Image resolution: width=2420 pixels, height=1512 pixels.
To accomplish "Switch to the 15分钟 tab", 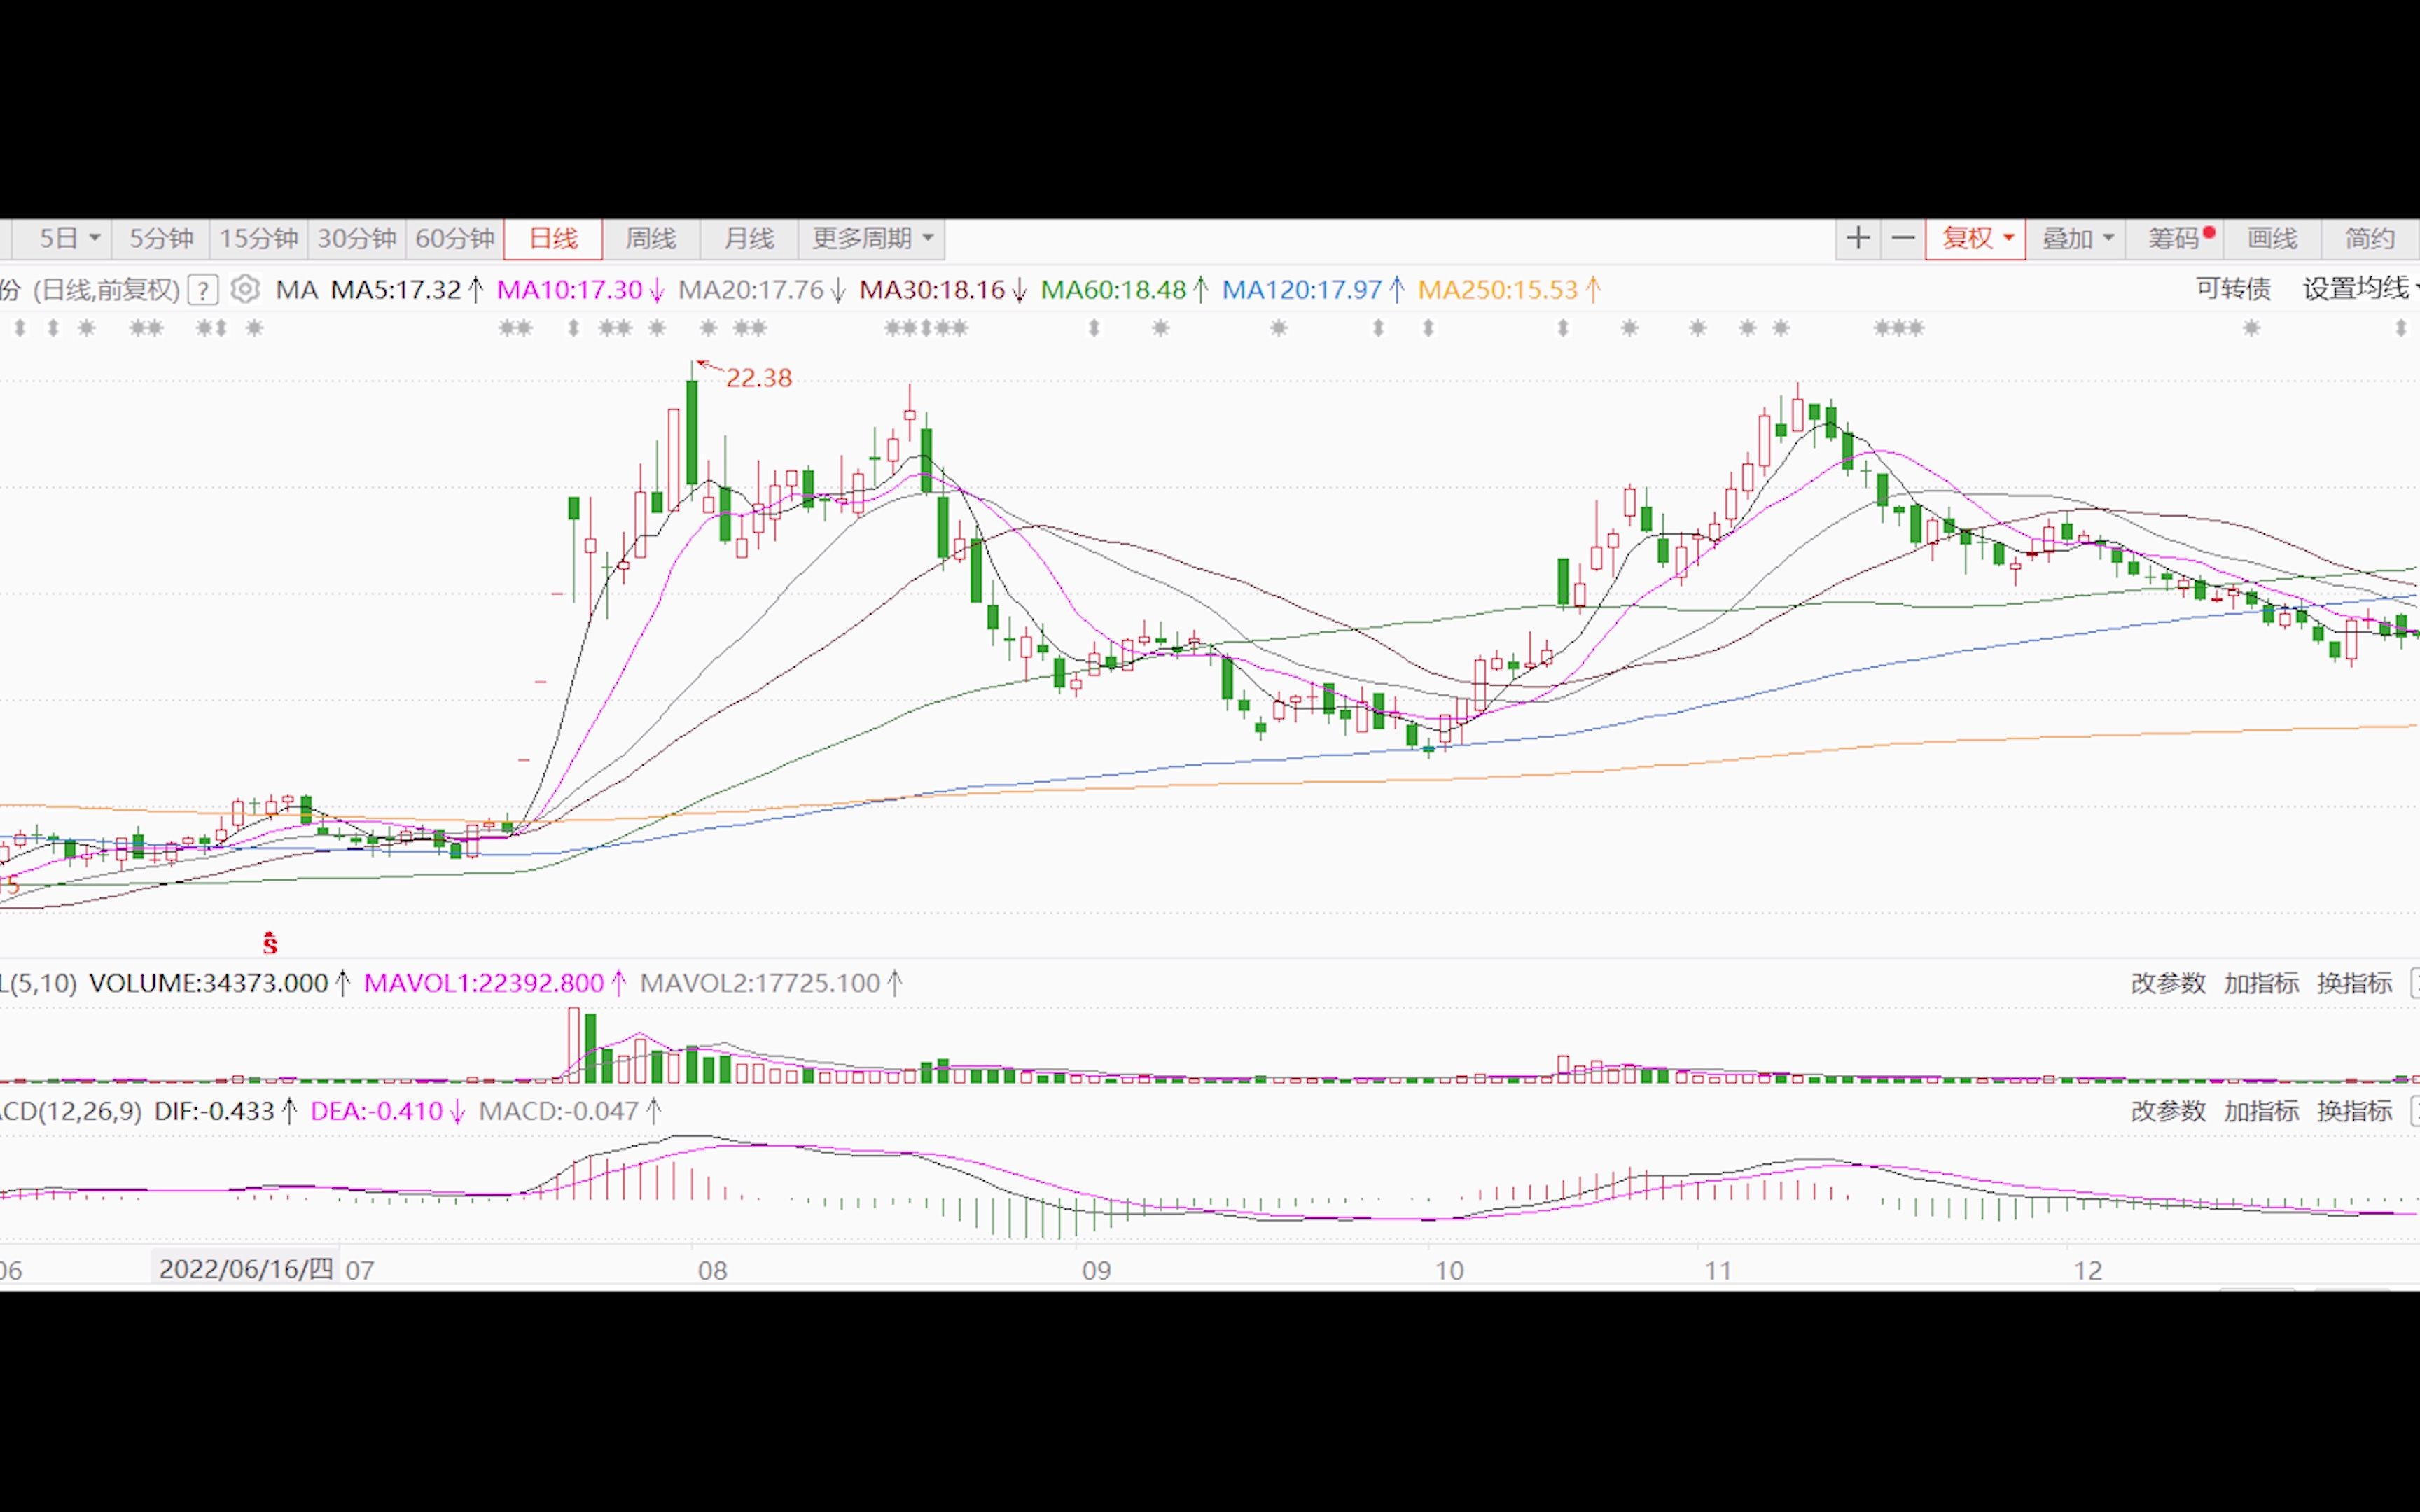I will point(259,239).
